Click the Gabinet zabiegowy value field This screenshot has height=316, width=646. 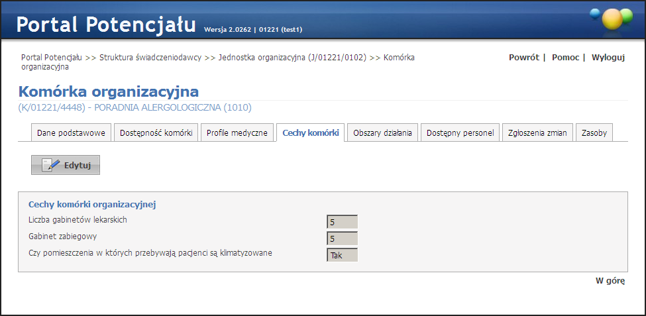[342, 238]
